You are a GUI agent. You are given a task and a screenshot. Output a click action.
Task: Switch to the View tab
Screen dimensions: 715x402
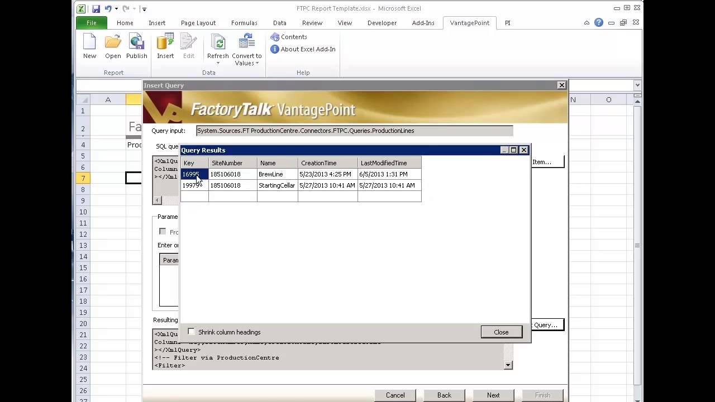coord(345,23)
